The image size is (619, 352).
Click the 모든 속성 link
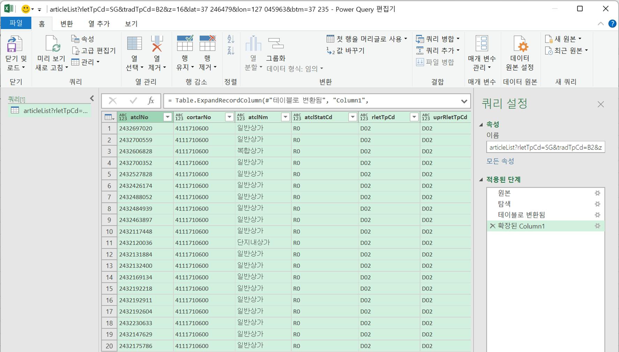coord(500,161)
